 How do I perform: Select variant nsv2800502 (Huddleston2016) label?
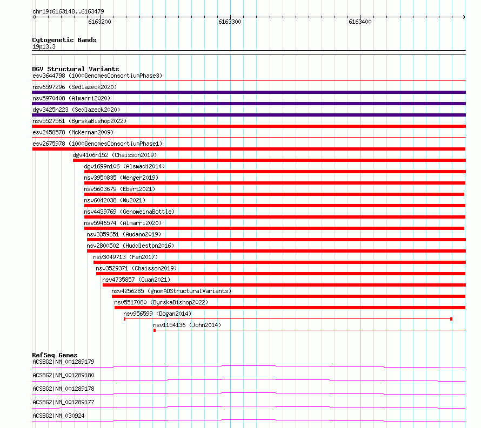pyautogui.click(x=130, y=246)
